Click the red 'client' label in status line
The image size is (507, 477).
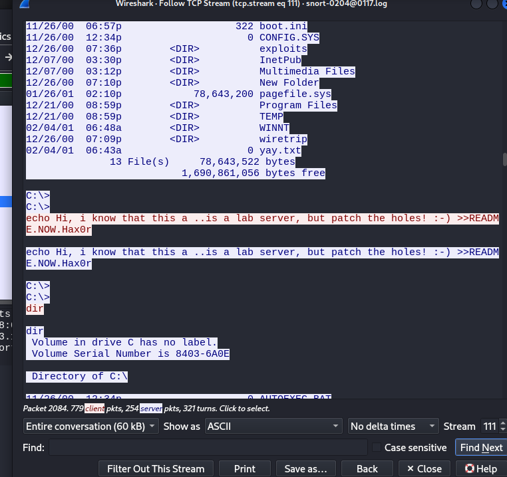(x=94, y=409)
